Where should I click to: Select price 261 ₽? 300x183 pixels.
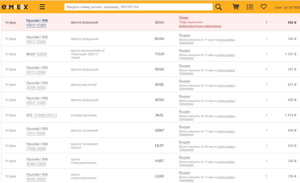click(292, 85)
